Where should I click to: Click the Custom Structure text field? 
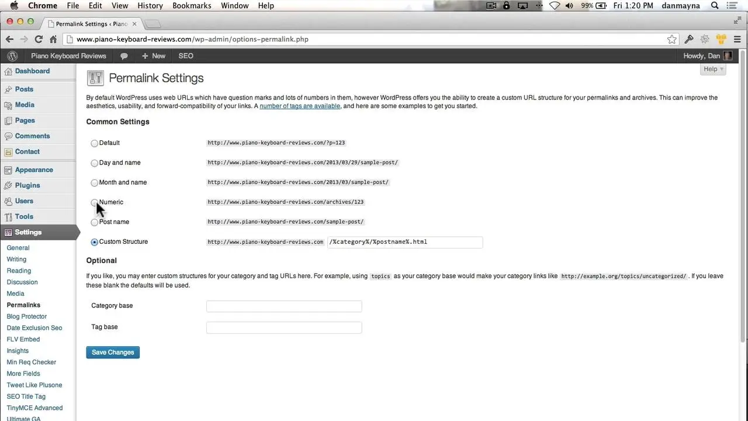coord(405,242)
